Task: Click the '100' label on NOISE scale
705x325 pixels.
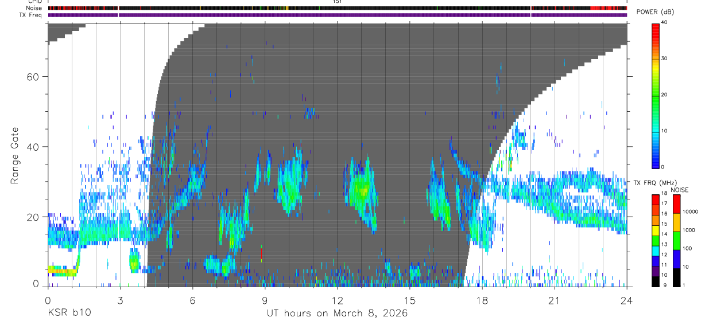Action: coord(687,248)
